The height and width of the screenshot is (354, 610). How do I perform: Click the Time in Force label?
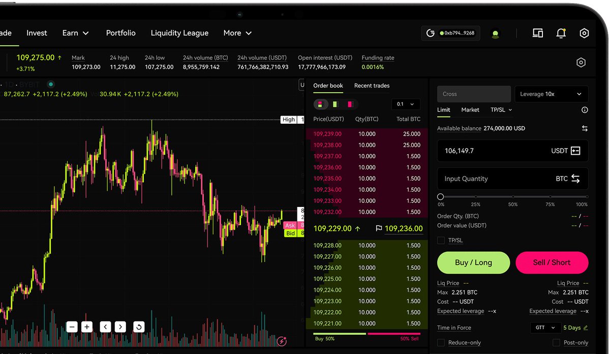pyautogui.click(x=454, y=328)
